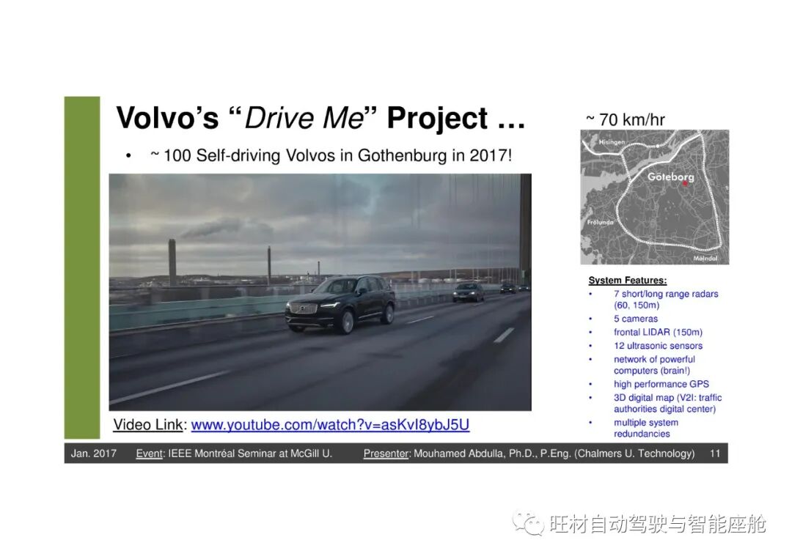Image resolution: width=792 pixels, height=559 pixels.
Task: Click the Frölunda label on map
Action: (x=600, y=222)
